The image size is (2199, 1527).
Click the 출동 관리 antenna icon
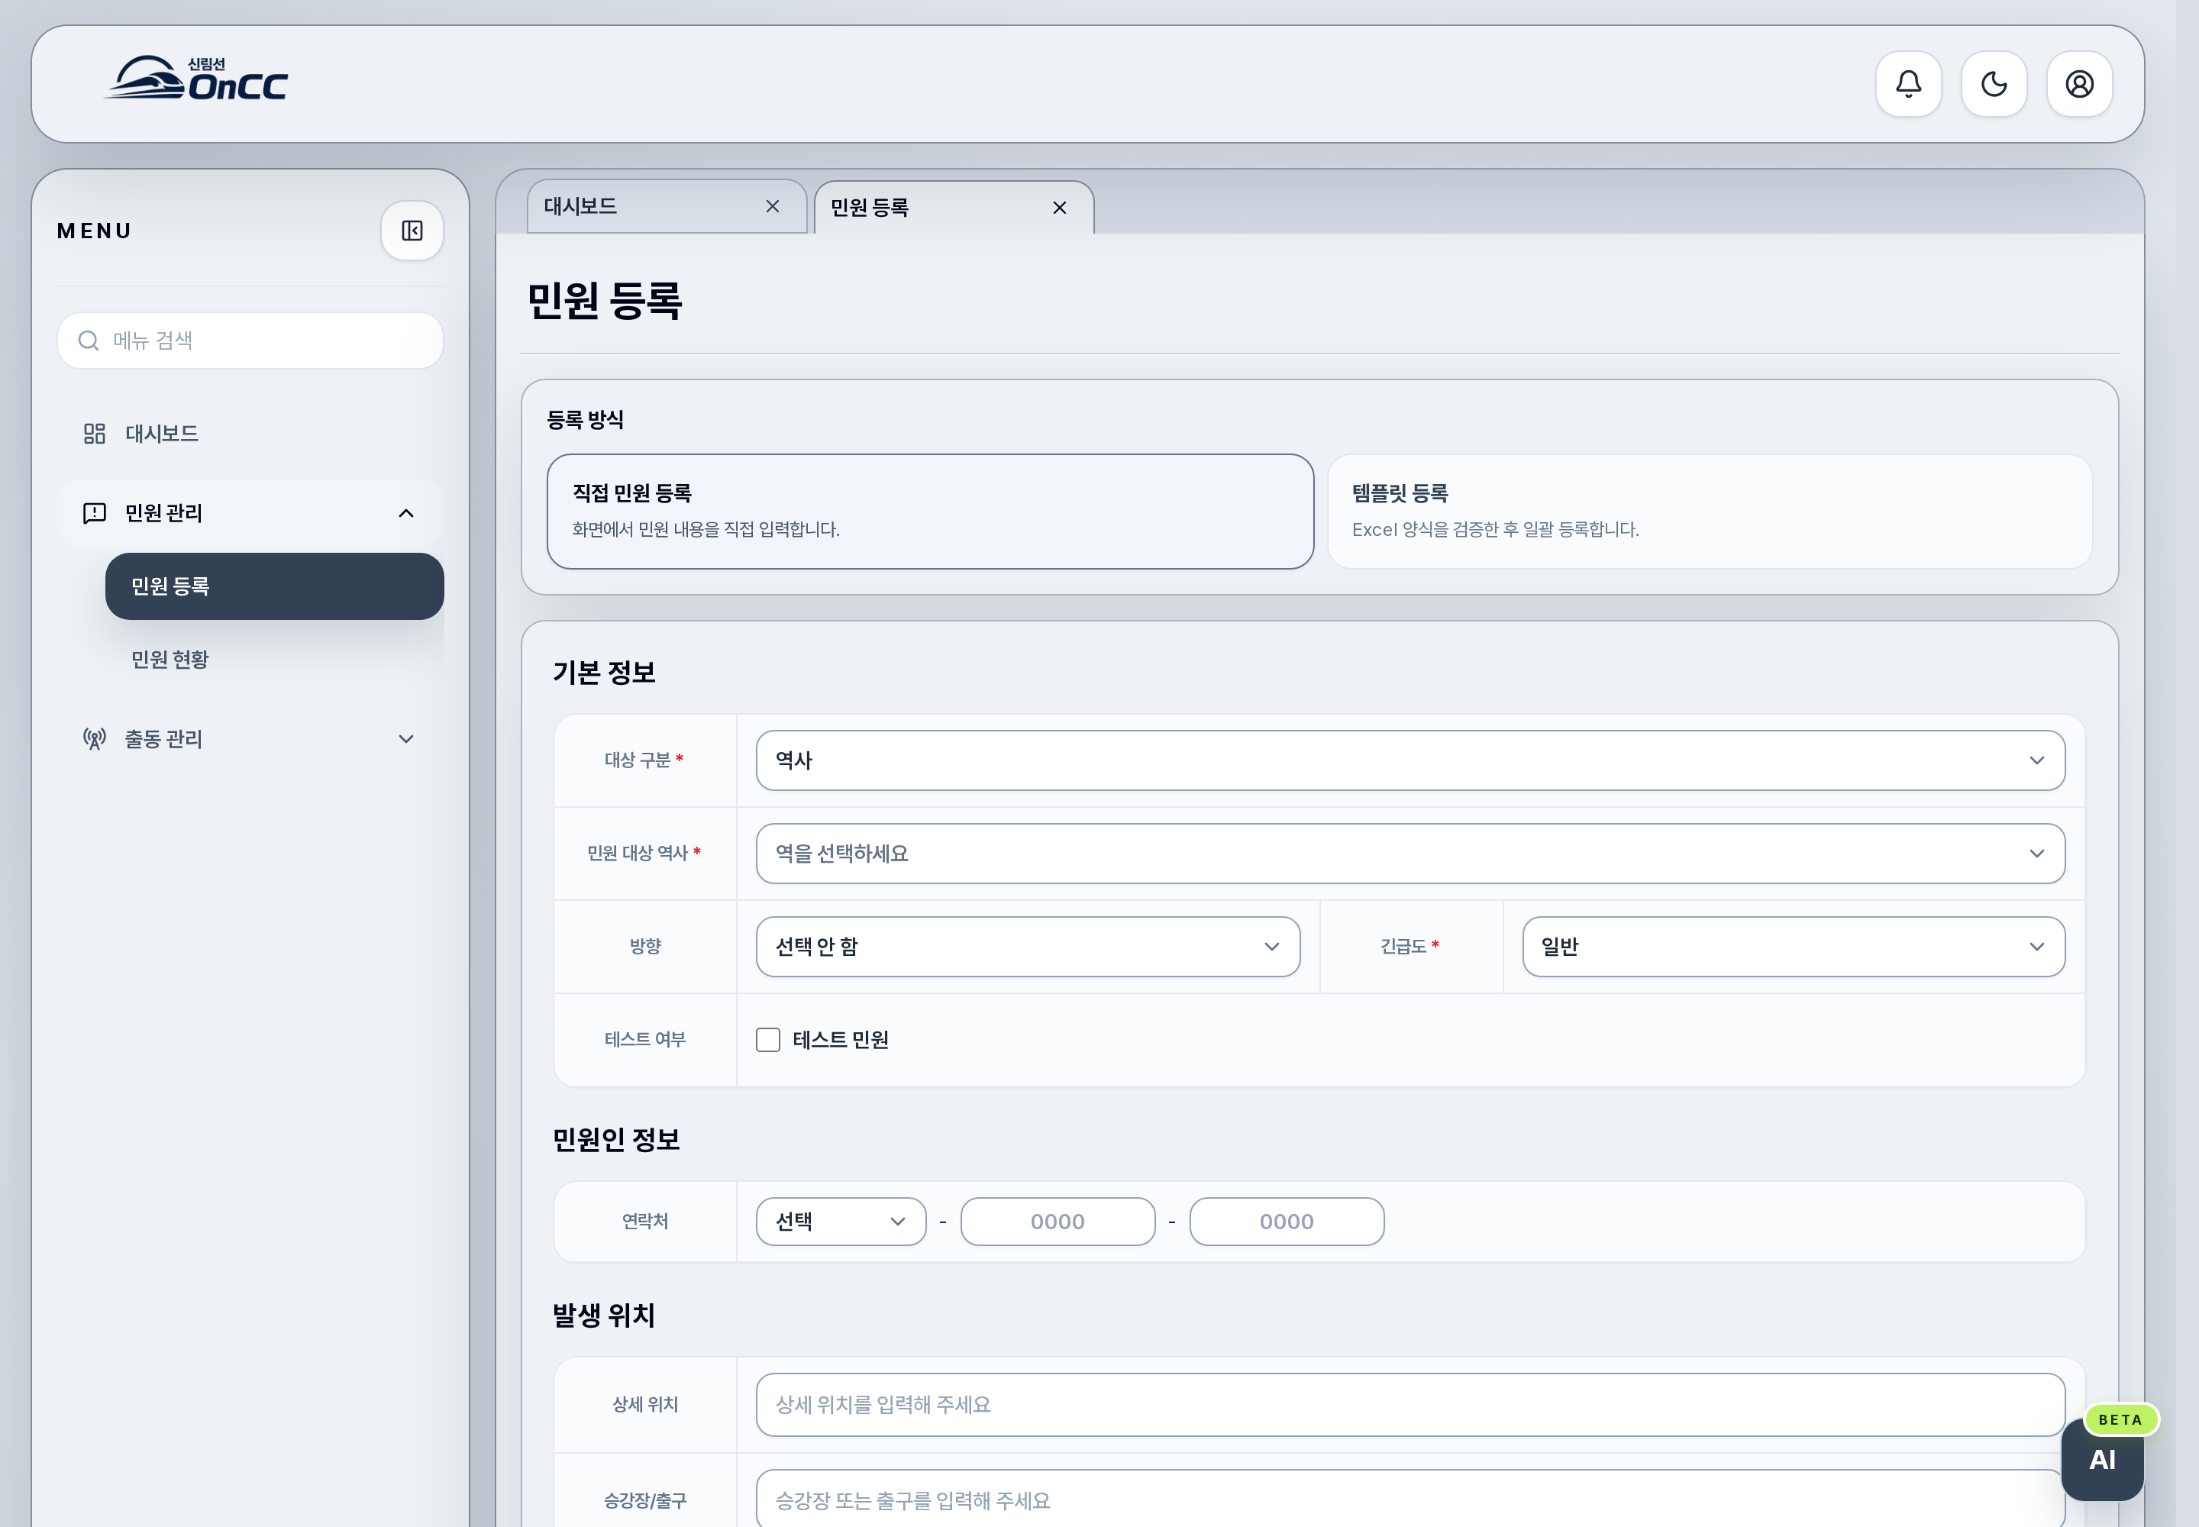(94, 738)
